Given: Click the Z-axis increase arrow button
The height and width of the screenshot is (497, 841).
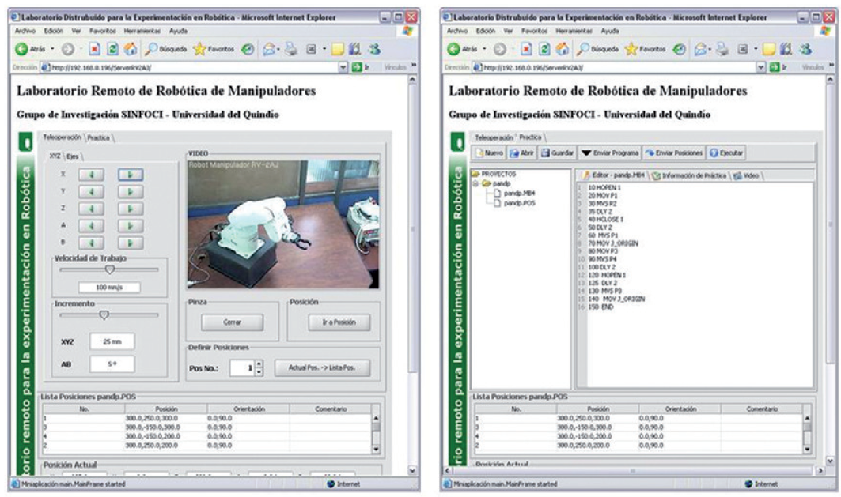Looking at the screenshot, I should [131, 209].
